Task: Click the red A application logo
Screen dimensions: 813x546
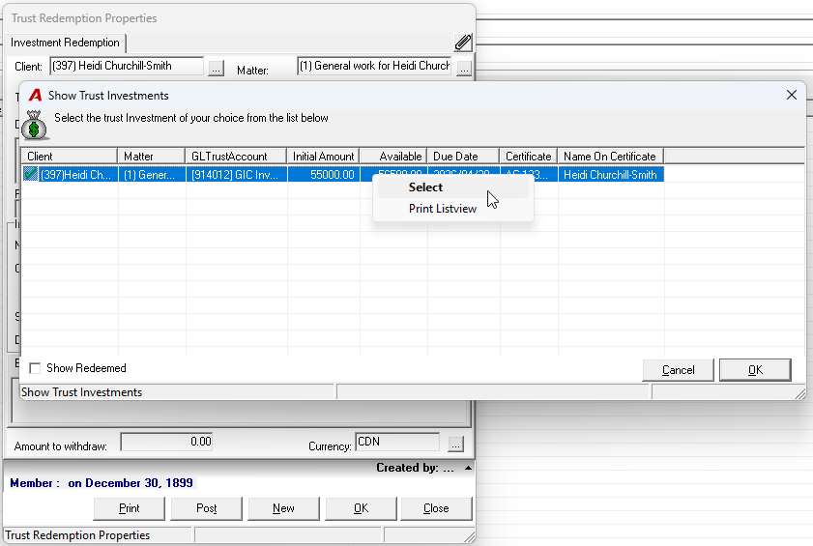Action: click(35, 96)
